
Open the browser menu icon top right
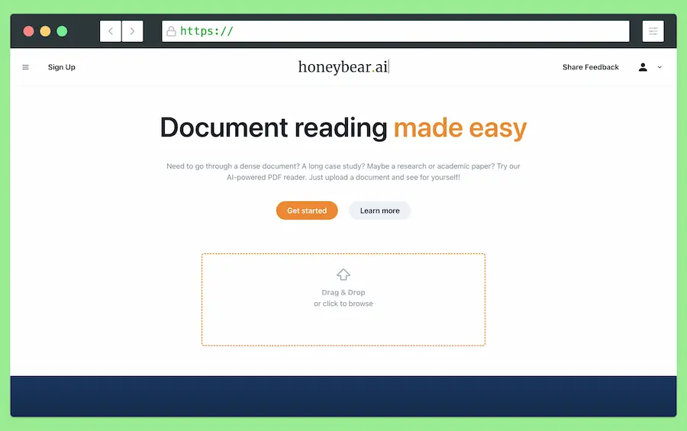653,31
